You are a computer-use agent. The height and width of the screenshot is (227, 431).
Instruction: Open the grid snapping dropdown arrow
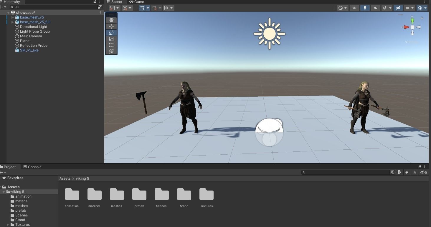pos(148,8)
